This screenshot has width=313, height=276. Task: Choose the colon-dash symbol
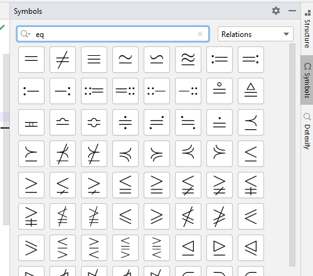click(31, 91)
